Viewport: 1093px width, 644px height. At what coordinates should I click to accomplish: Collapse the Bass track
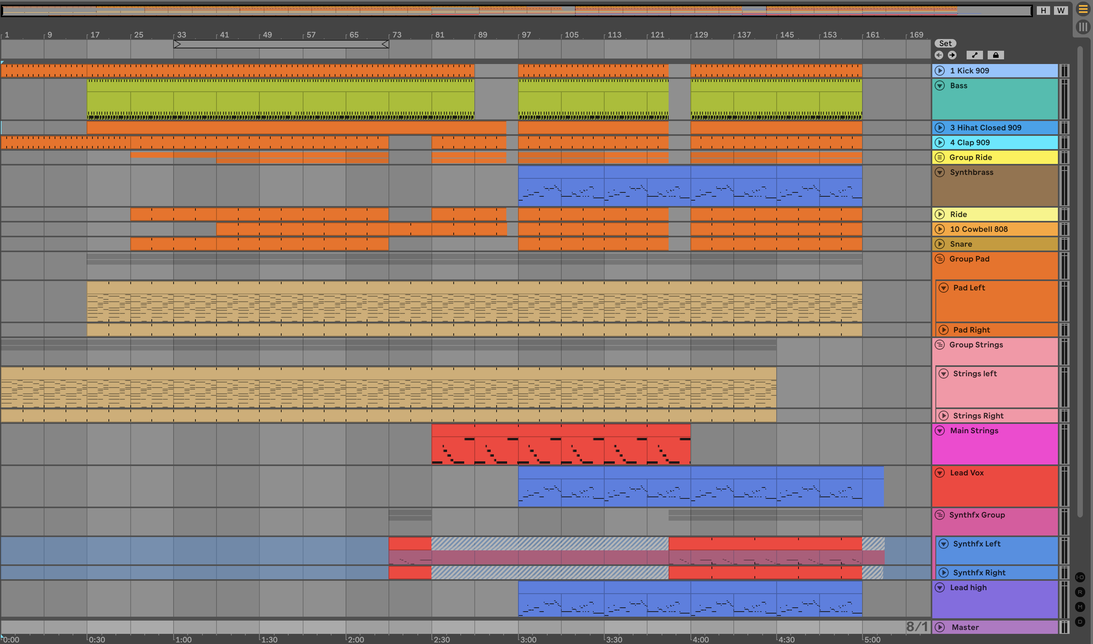click(x=939, y=85)
